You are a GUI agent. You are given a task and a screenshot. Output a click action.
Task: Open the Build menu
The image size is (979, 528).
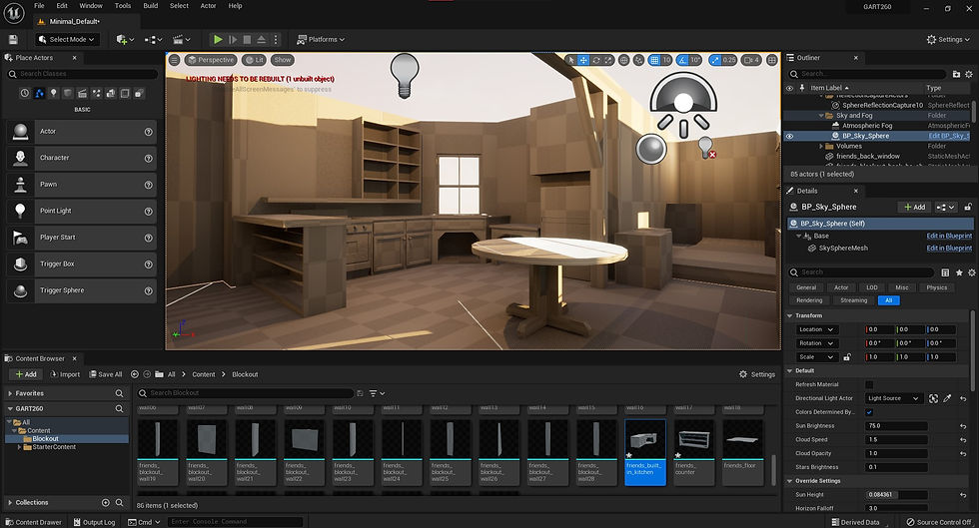151,6
